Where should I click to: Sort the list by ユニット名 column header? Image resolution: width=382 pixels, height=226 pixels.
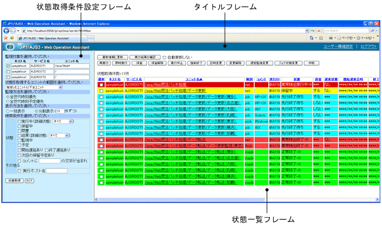tap(194, 79)
